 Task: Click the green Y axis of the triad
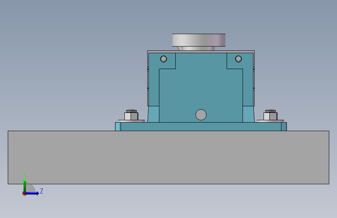pos(24,185)
